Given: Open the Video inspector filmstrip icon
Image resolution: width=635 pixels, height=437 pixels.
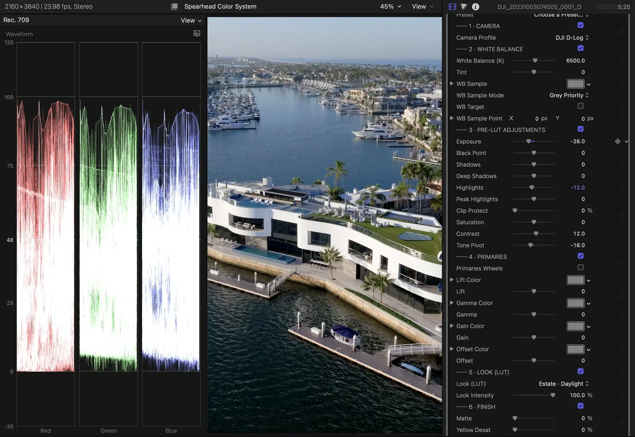Looking at the screenshot, I should (452, 7).
